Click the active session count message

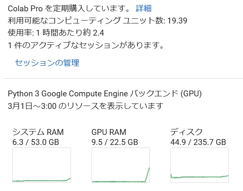(x=86, y=45)
